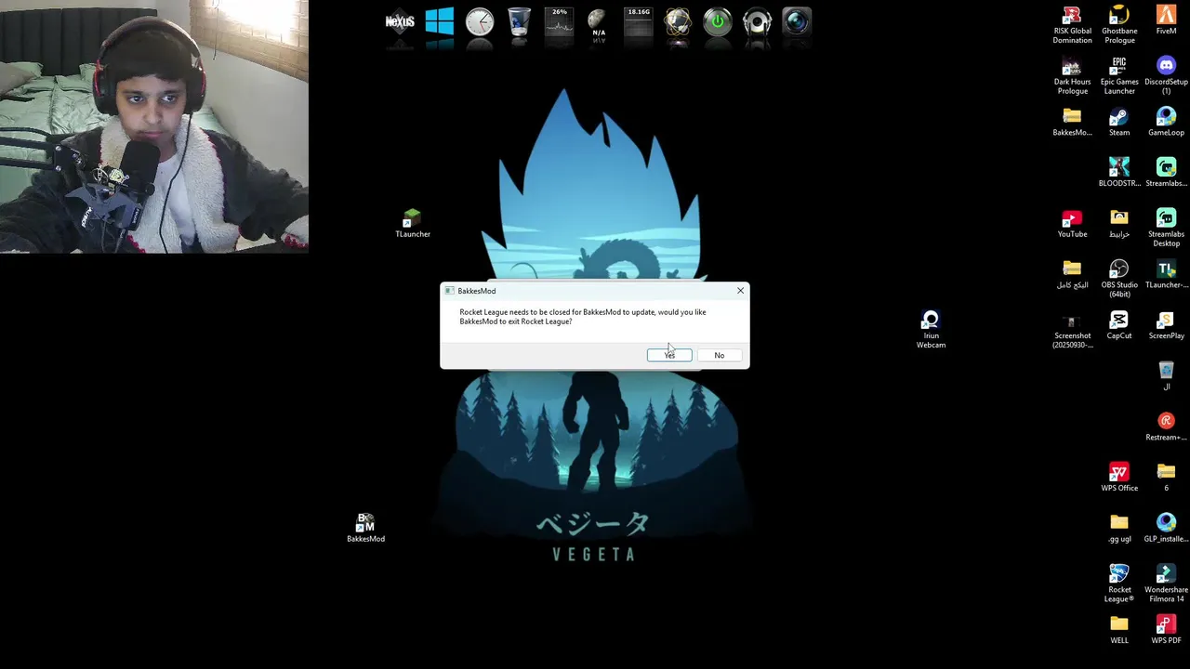Open the YouTube desktop shortcut
This screenshot has height=669, width=1190.
(1072, 224)
